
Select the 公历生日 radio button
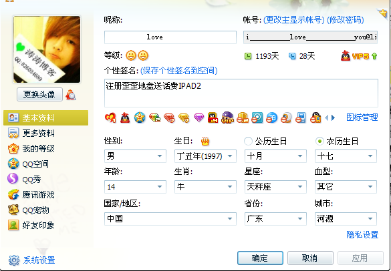click(x=248, y=142)
